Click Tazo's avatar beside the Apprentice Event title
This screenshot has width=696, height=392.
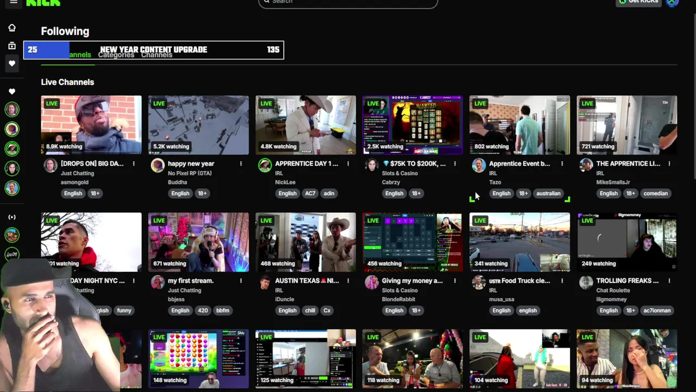click(x=479, y=166)
